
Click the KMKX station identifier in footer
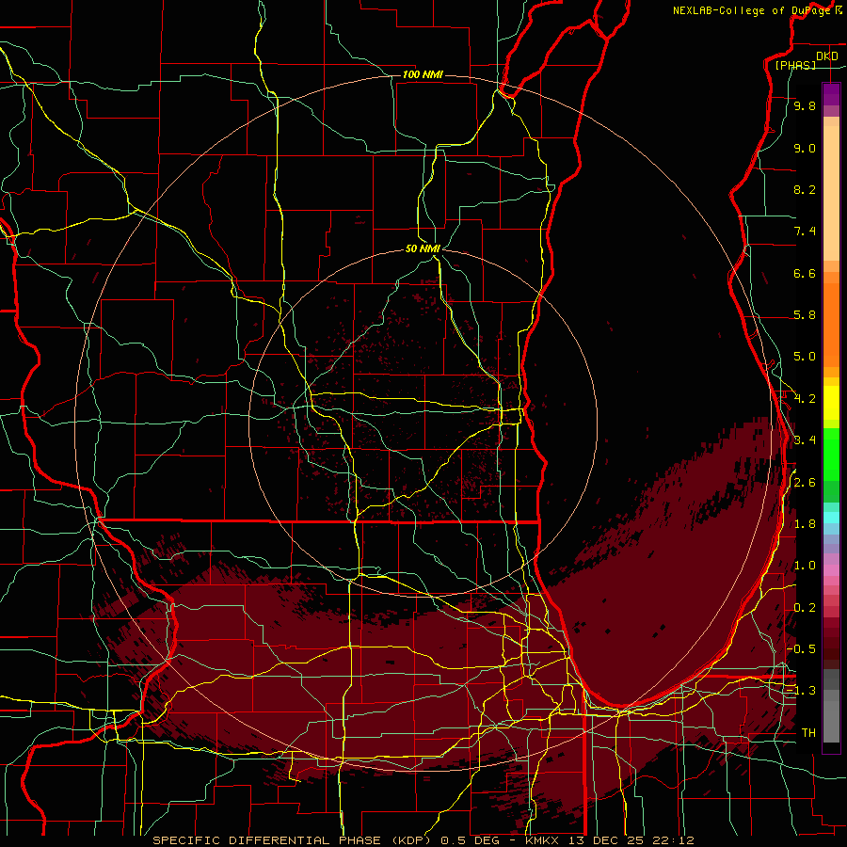tap(544, 840)
